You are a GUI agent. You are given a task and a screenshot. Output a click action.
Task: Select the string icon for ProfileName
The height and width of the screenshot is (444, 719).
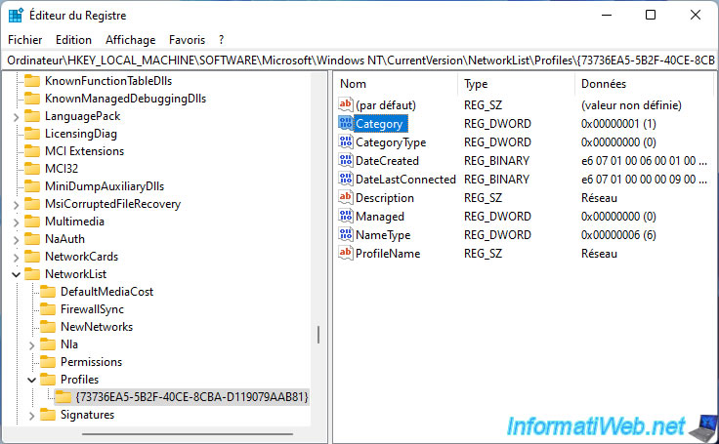[x=345, y=254]
